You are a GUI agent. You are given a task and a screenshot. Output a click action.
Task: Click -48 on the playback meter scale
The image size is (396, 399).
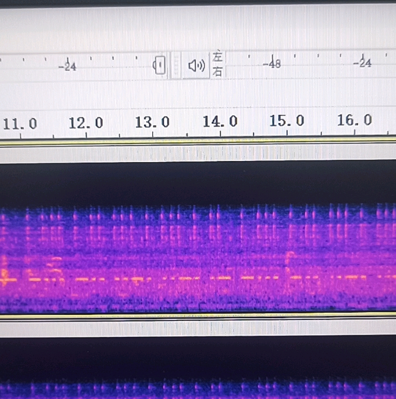point(272,64)
